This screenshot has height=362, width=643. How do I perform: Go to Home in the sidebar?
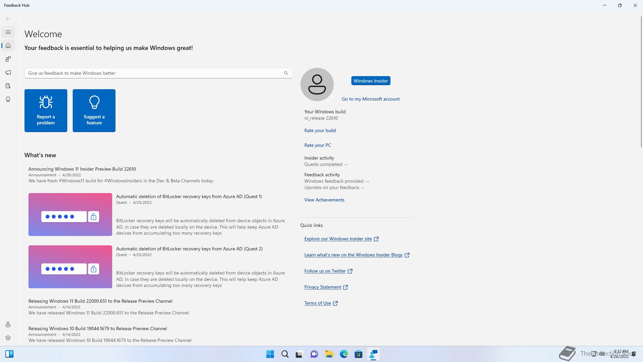pos(8,46)
